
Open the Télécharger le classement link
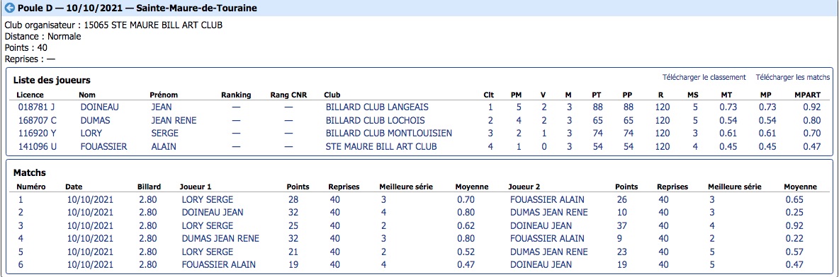[x=704, y=78]
